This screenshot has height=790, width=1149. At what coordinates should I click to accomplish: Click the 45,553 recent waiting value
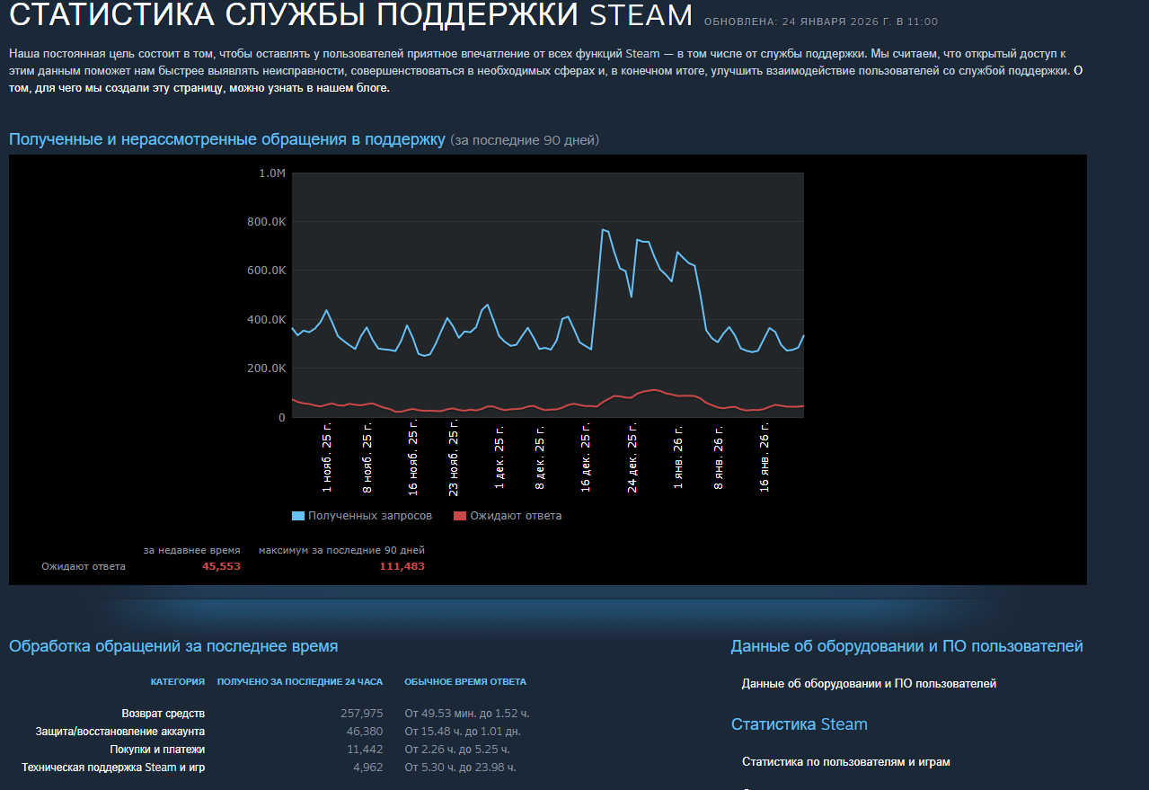pyautogui.click(x=221, y=566)
